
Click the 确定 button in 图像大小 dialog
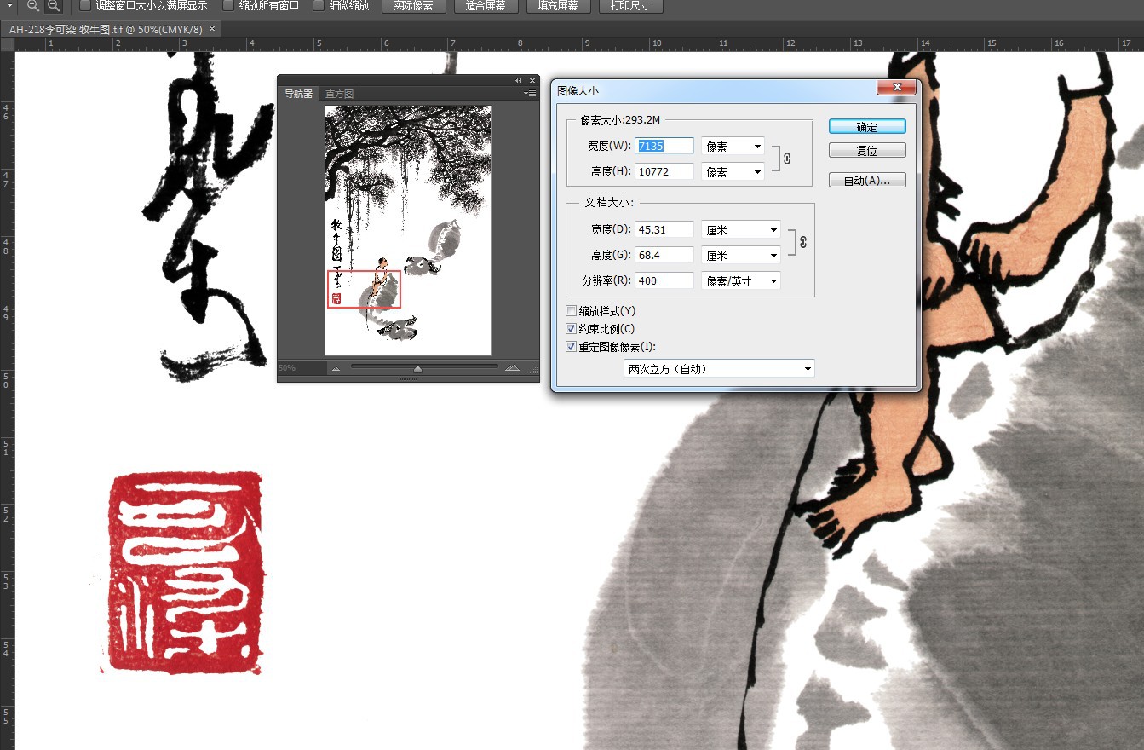867,127
